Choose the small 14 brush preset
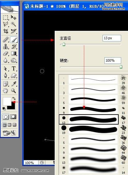The image size is (128, 175). click(123, 169)
